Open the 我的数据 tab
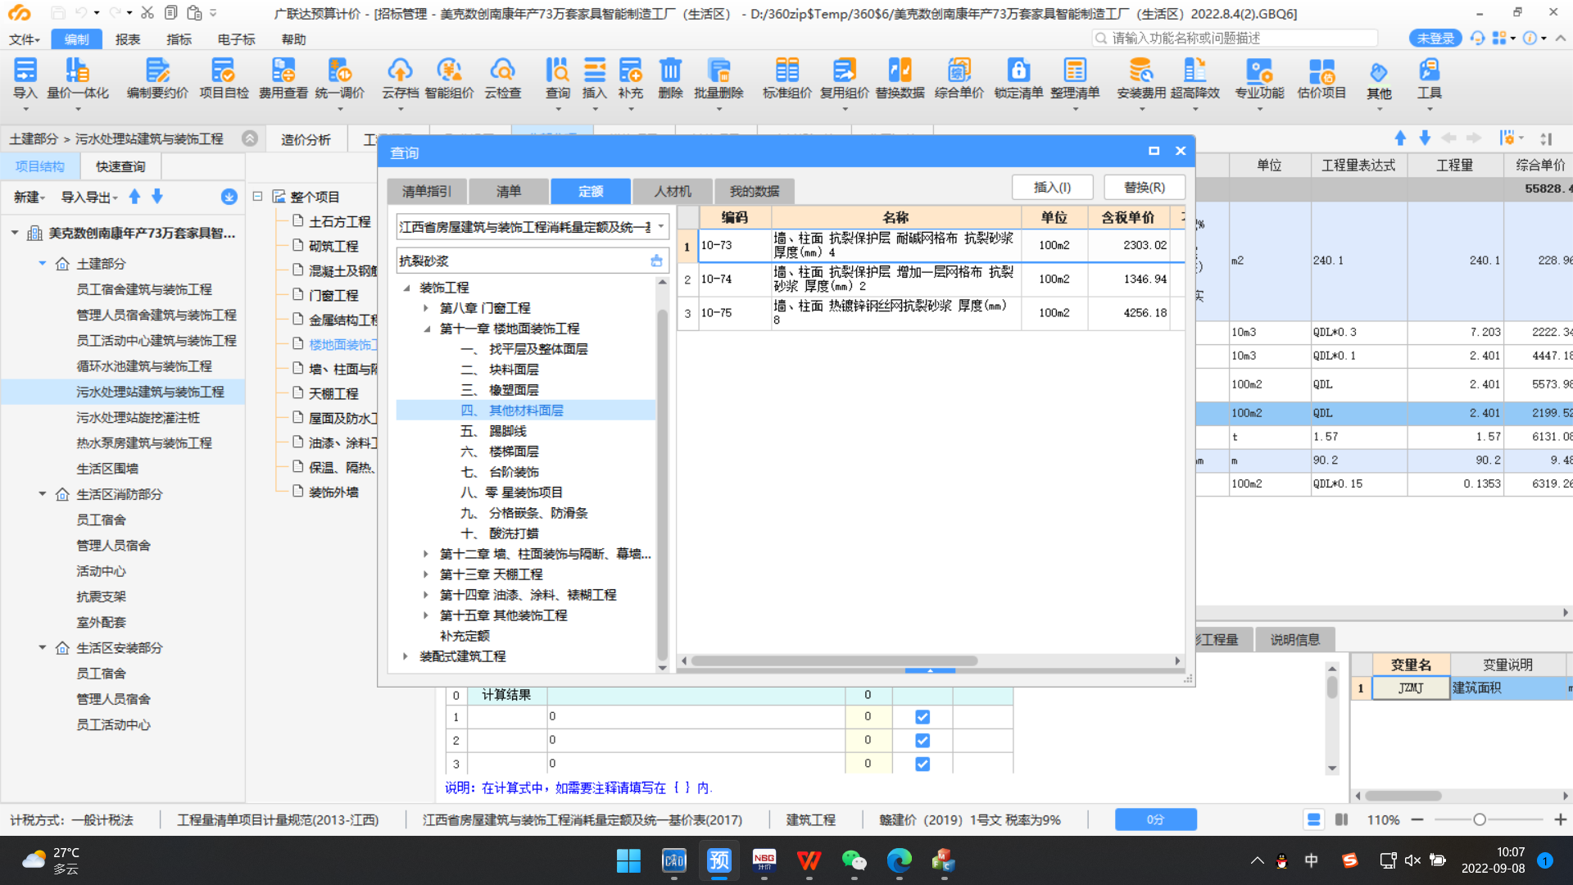The height and width of the screenshot is (885, 1573). pos(755,191)
